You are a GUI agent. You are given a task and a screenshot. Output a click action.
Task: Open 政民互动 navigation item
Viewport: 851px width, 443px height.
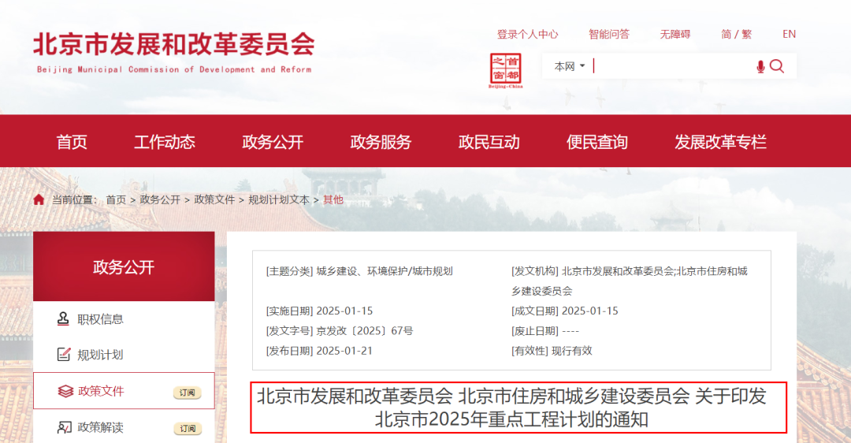(x=489, y=142)
